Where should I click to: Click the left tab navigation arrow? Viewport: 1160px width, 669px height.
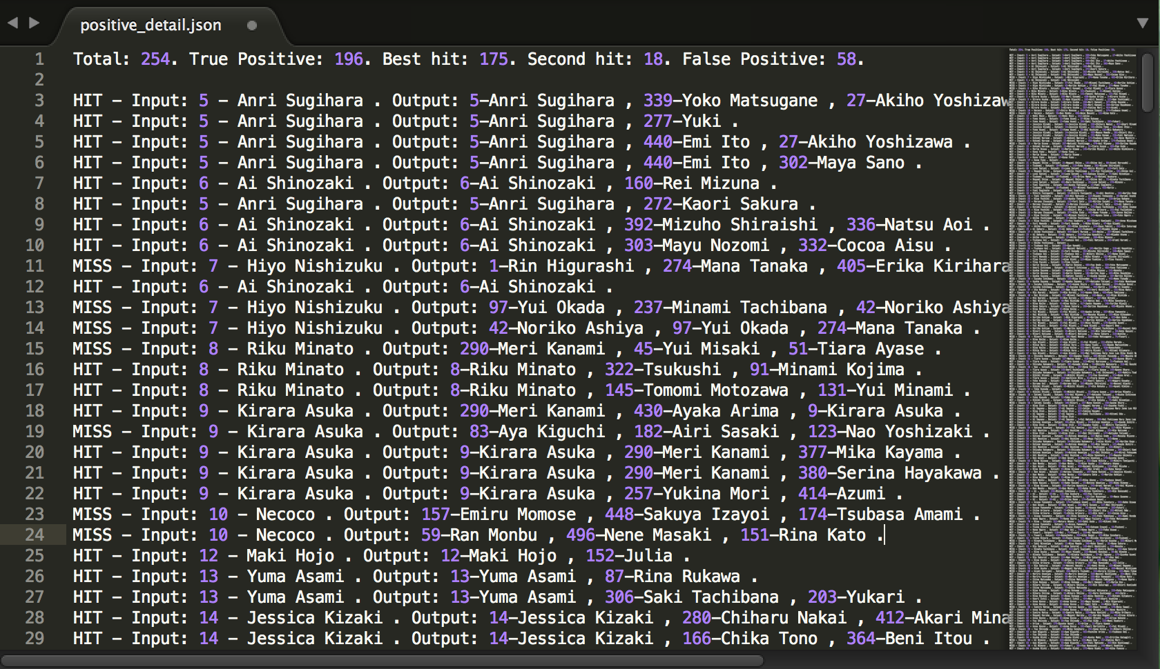coord(12,23)
